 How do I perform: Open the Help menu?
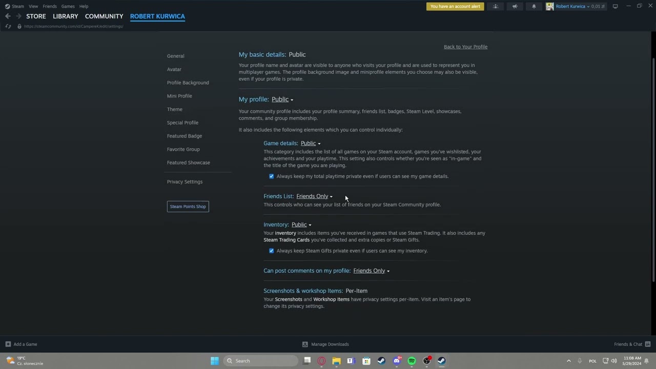pyautogui.click(x=84, y=6)
